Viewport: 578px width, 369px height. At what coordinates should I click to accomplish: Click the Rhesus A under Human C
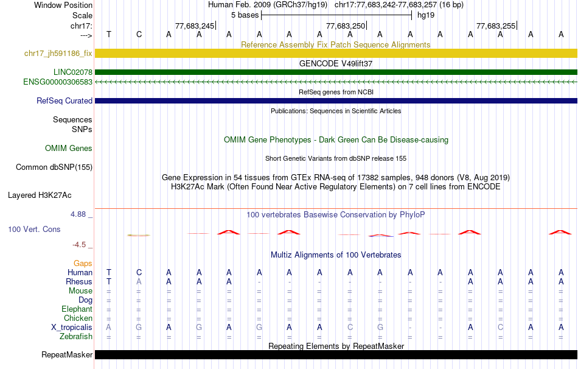click(x=139, y=281)
